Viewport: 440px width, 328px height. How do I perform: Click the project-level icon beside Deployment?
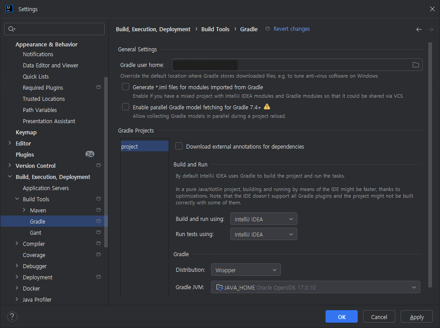[98, 277]
